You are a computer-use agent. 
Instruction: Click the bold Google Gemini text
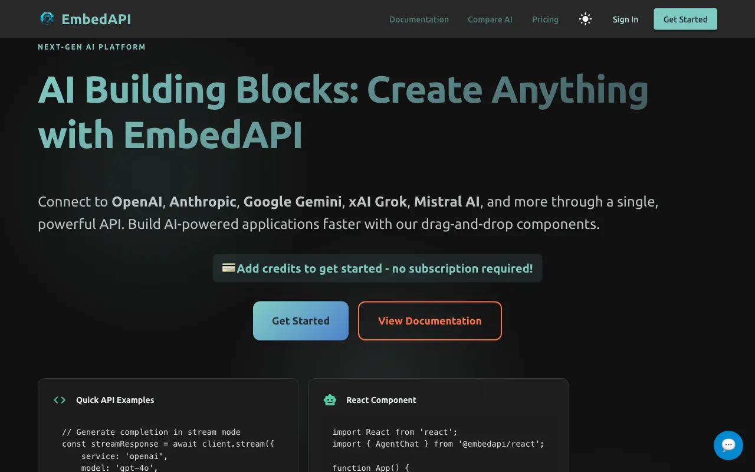click(x=293, y=202)
